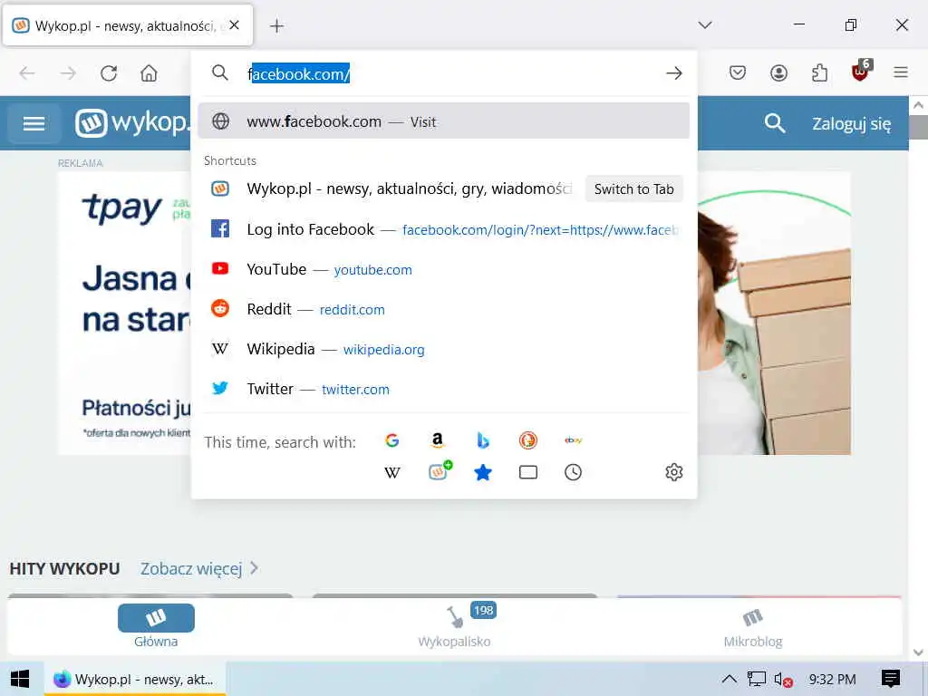Search in history with the clock icon
Viewport: 928px width, 696px height.
coord(573,472)
